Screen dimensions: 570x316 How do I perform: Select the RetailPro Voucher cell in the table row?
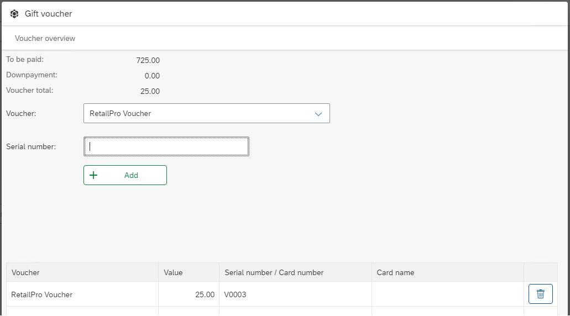point(42,294)
